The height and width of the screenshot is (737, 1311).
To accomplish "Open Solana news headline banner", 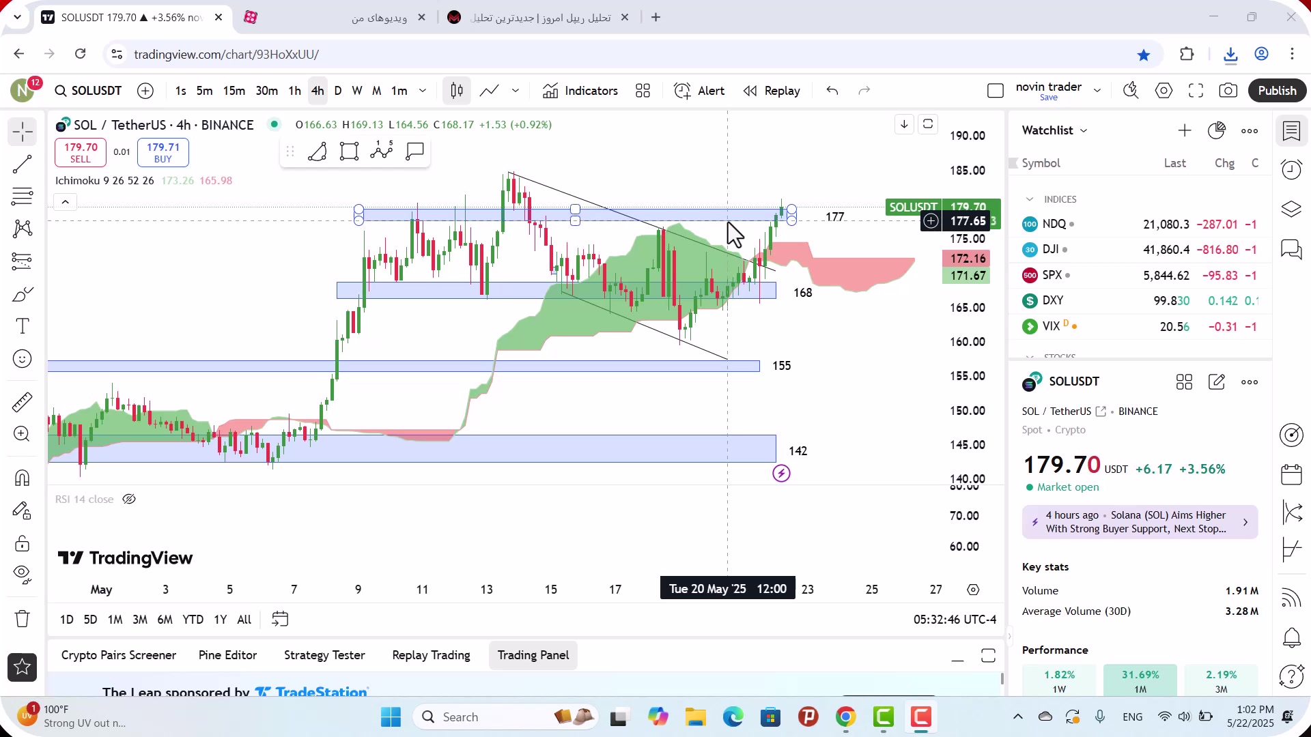I will pos(1140,522).
